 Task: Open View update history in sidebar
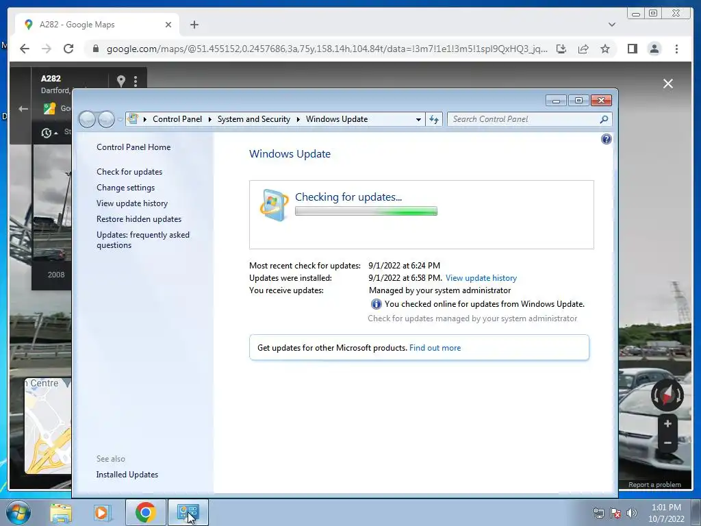point(132,203)
